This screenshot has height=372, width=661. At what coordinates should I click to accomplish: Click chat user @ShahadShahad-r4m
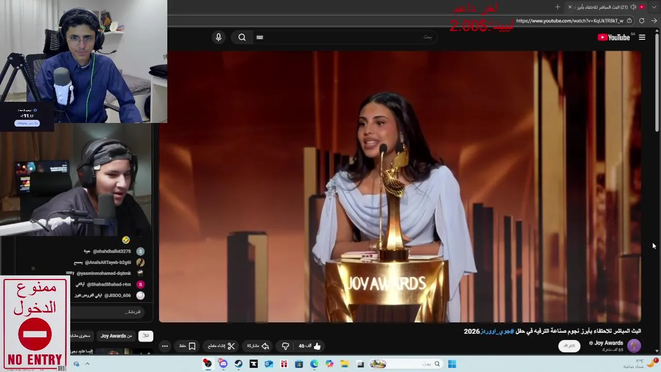pos(109,284)
